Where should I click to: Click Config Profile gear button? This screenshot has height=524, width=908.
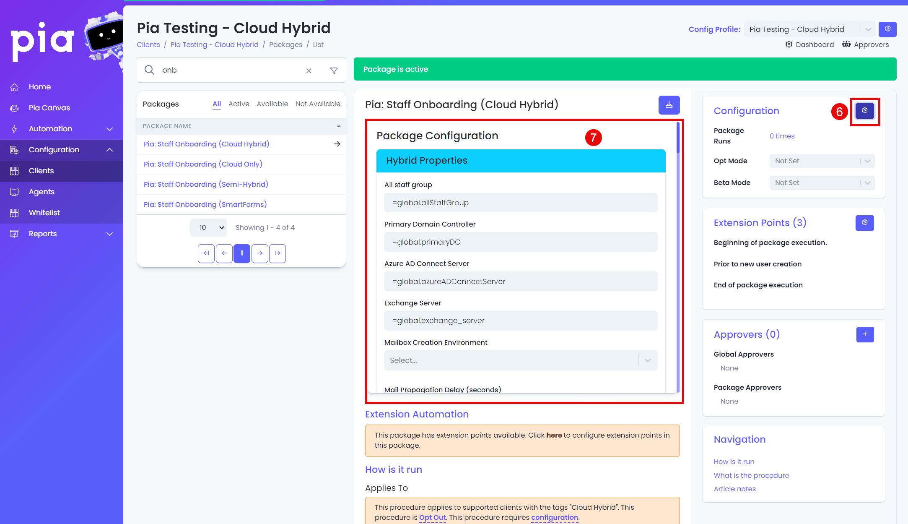pos(888,29)
